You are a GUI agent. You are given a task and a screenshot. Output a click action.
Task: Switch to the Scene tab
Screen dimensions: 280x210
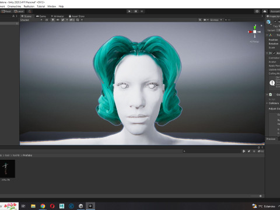click(x=26, y=16)
